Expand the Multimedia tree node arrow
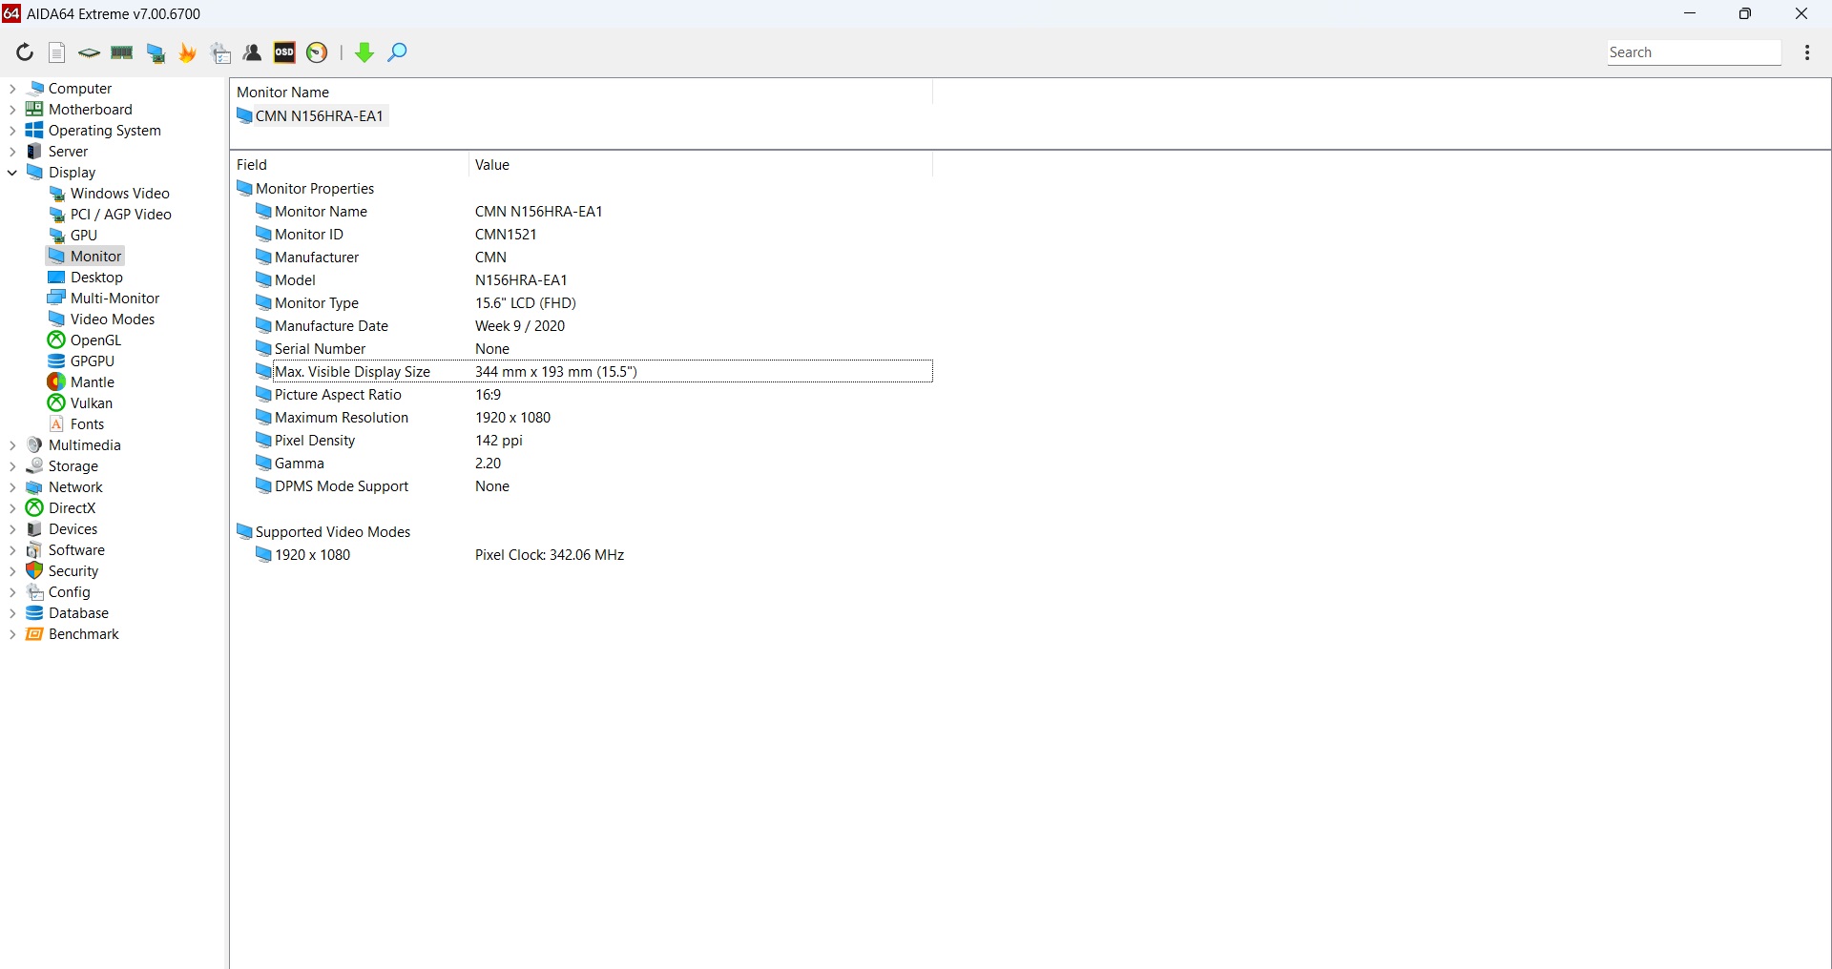 click(12, 445)
